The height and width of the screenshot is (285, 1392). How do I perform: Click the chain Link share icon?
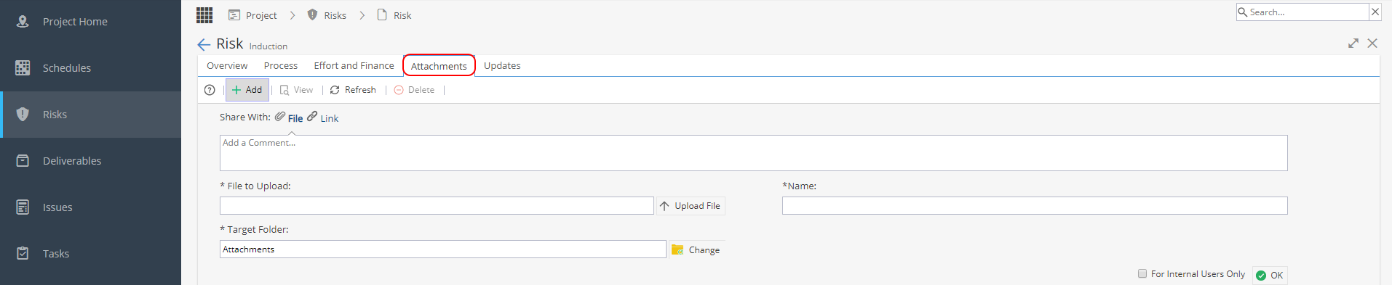pyautogui.click(x=311, y=117)
